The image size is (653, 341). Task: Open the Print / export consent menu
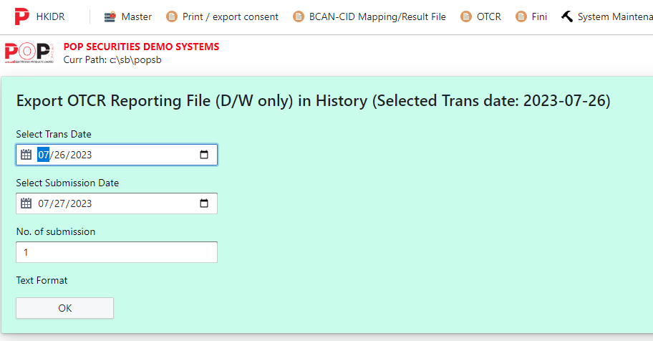(x=222, y=16)
